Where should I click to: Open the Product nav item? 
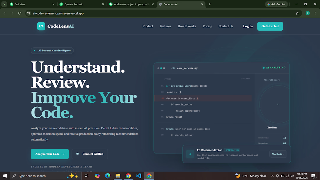tap(148, 26)
